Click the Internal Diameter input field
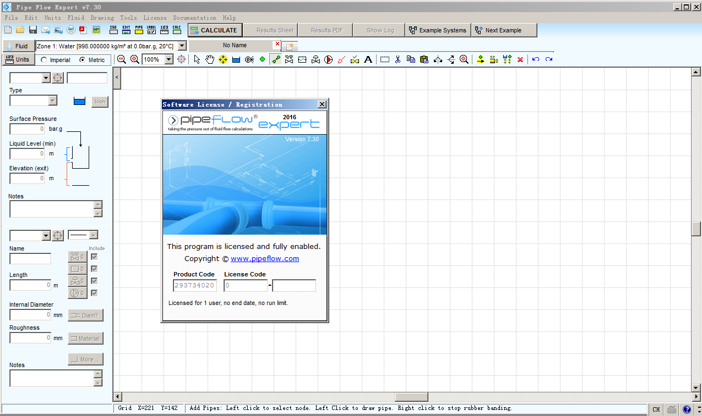 tap(30, 315)
